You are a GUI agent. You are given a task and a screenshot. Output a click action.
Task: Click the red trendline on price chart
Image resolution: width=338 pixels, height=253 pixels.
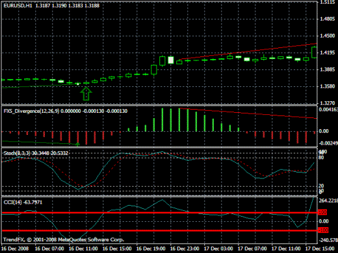248,51
